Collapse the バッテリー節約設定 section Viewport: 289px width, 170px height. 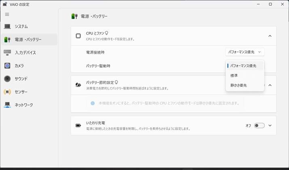coord(270,85)
